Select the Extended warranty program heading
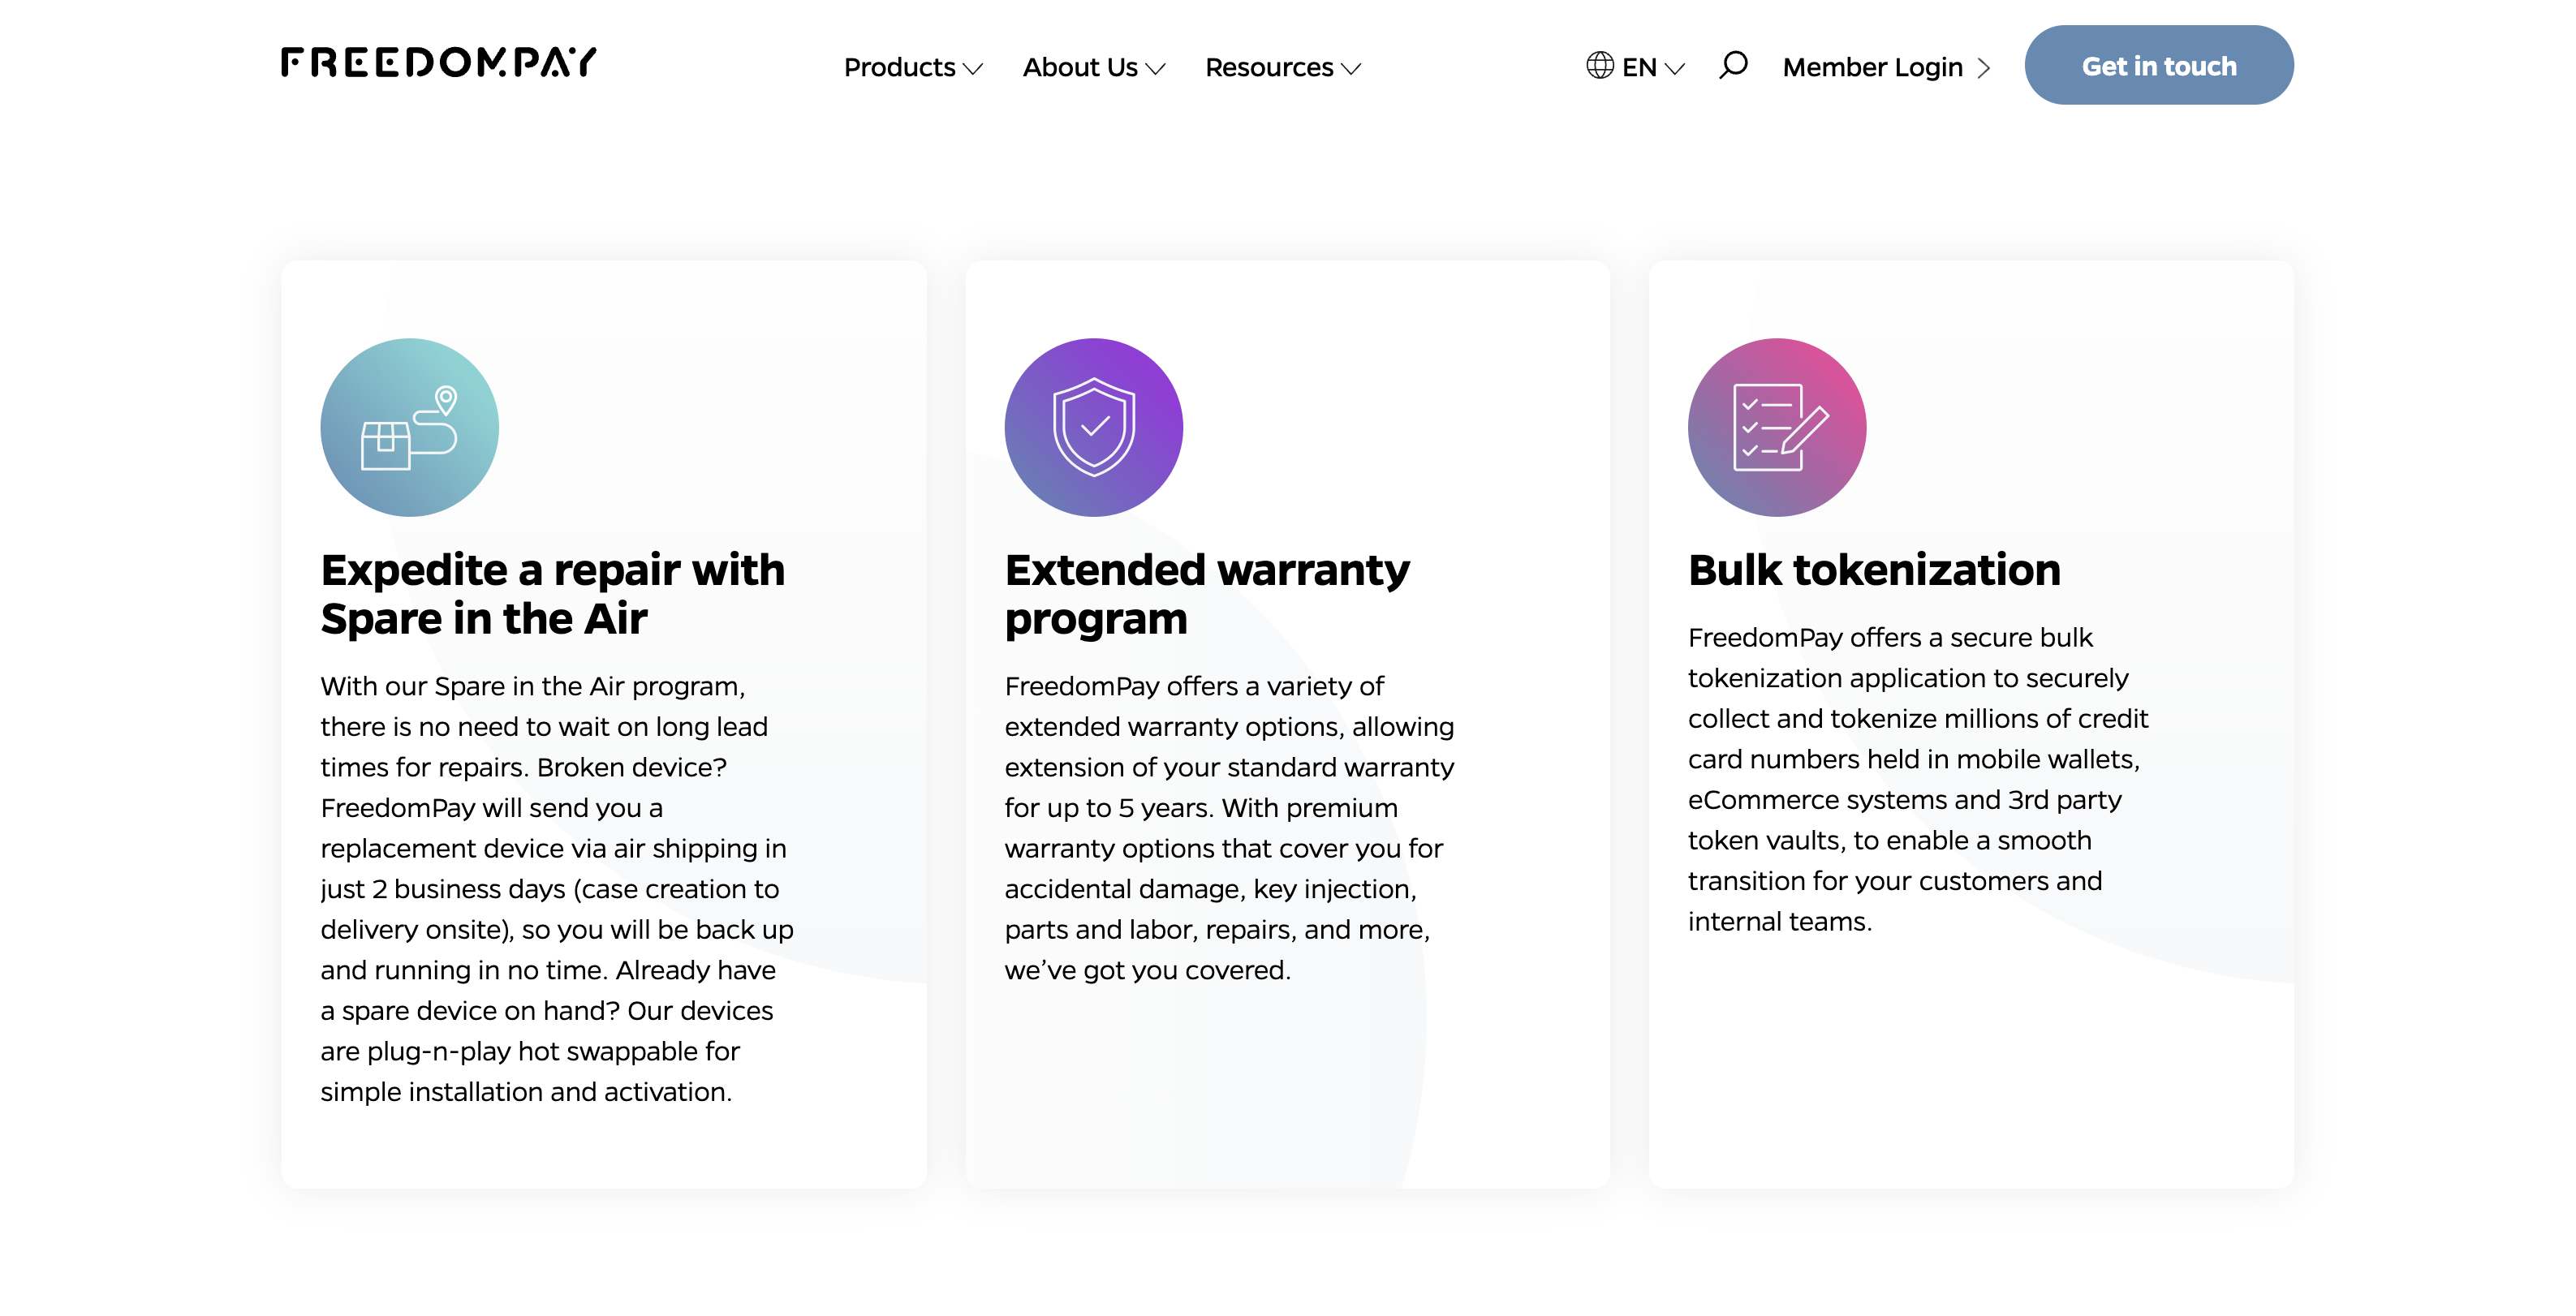 1207,593
